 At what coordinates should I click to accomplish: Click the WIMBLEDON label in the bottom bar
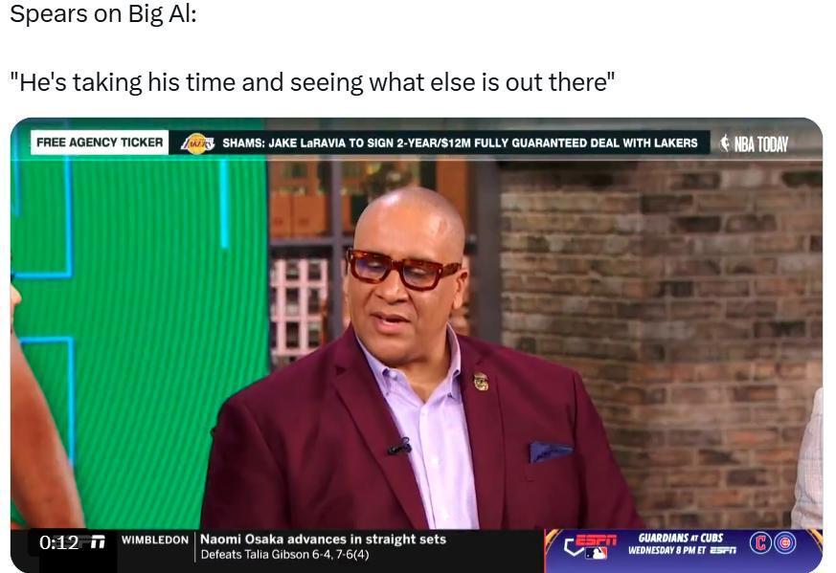tap(154, 540)
